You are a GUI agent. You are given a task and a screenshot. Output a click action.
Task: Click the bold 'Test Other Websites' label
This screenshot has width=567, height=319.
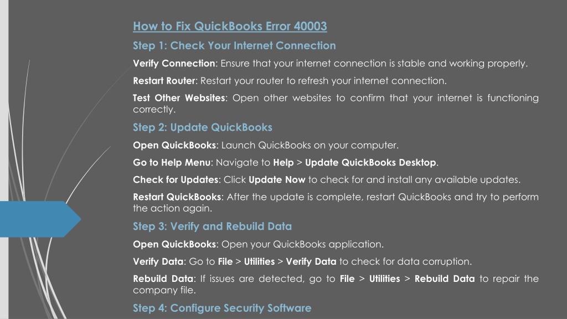coord(179,98)
